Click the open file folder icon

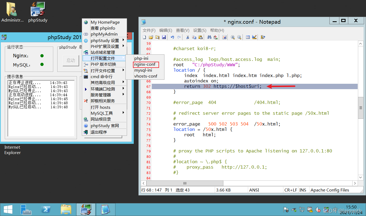(151, 37)
